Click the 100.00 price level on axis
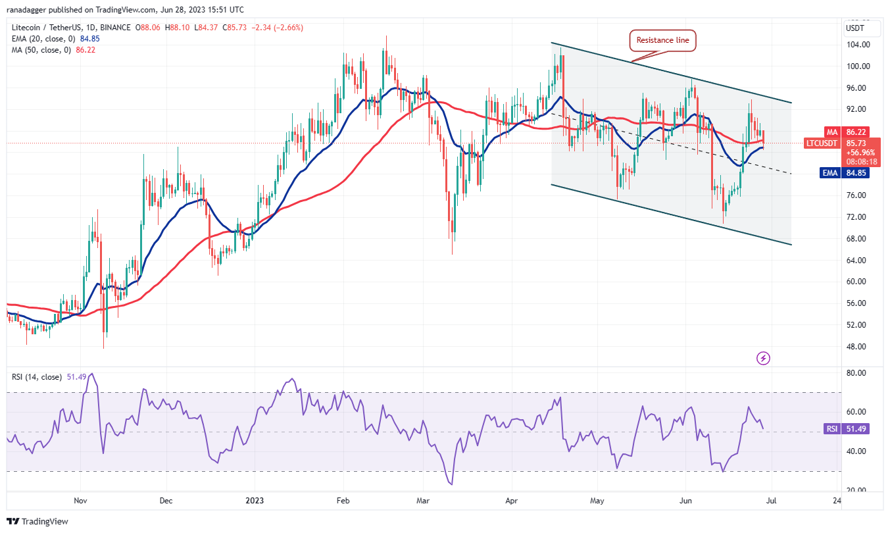The width and height of the screenshot is (890, 533). point(860,66)
